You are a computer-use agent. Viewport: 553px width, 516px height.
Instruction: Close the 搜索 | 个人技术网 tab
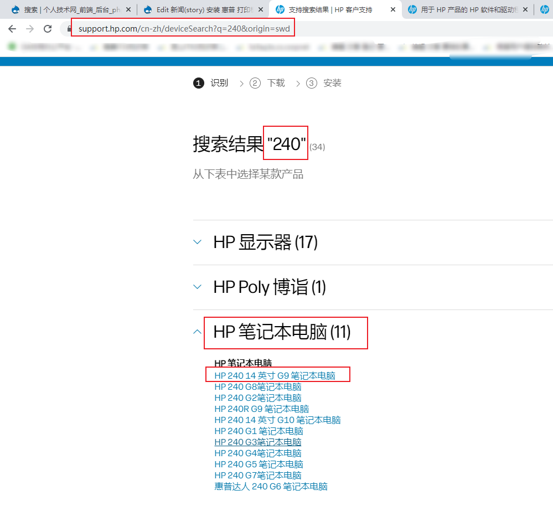128,9
